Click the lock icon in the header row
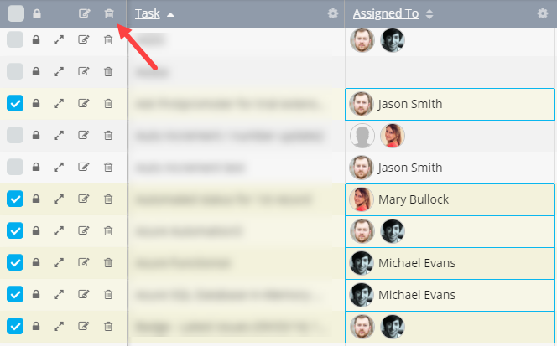The width and height of the screenshot is (557, 346). pyautogui.click(x=36, y=13)
